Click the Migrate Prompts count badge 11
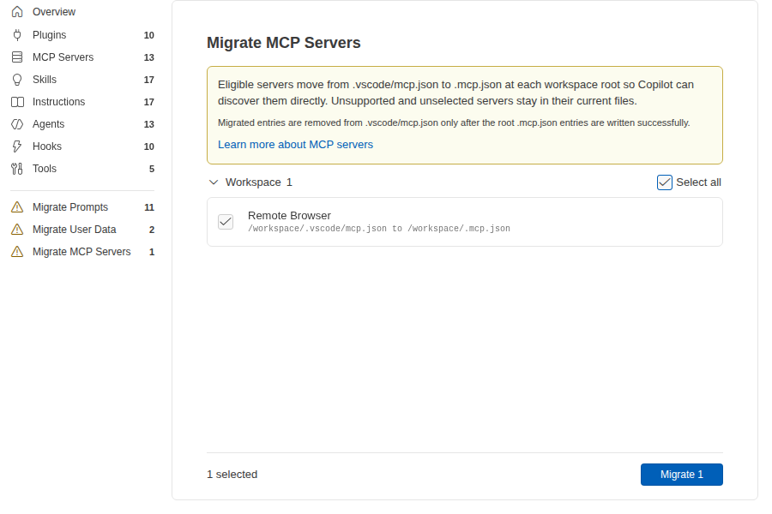Screen dimensions: 772x514 tap(149, 207)
